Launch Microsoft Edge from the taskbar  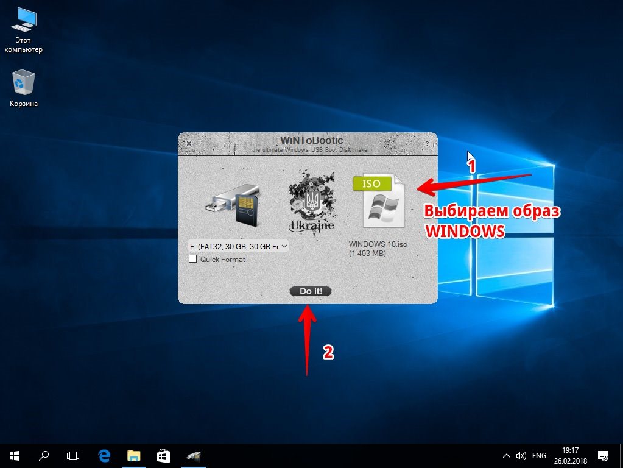point(104,456)
